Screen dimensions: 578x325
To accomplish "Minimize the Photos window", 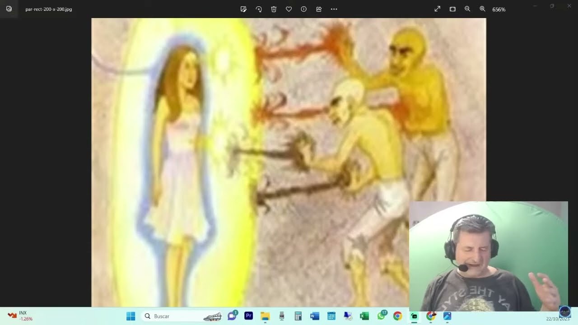I will coord(535,6).
